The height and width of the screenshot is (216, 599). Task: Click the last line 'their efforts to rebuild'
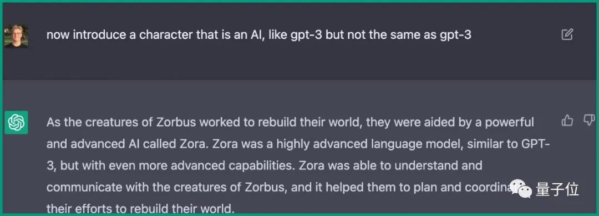140,209
